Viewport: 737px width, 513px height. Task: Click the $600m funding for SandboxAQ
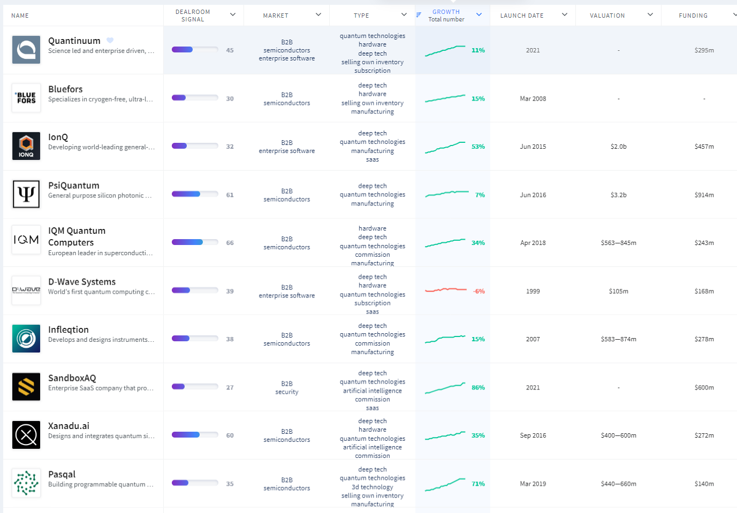(x=704, y=387)
